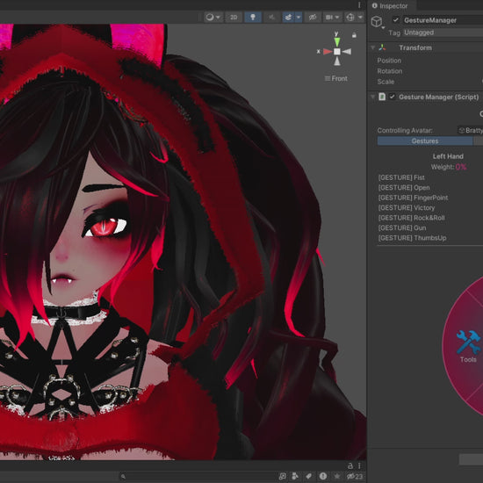Click the Gesture Manager script icon
This screenshot has width=483, height=483.
click(382, 97)
